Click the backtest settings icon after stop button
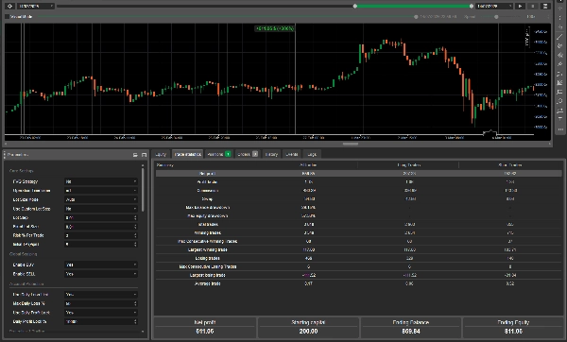567x342 pixels. click(545, 7)
